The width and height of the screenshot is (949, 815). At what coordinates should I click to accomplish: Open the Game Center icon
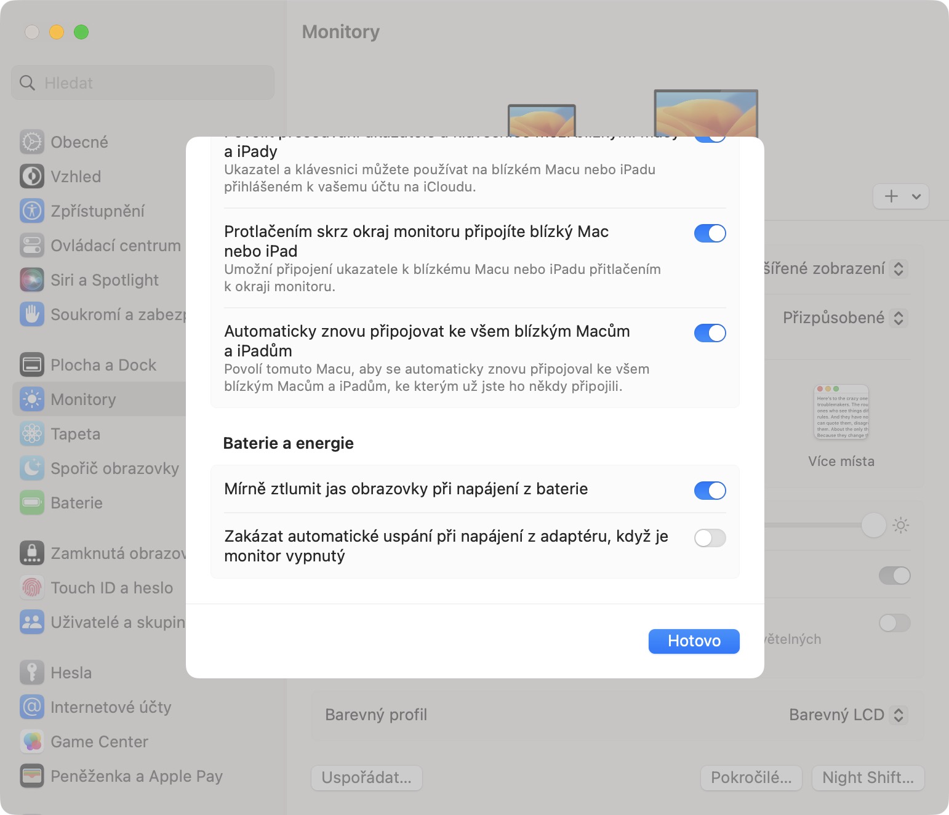[32, 742]
